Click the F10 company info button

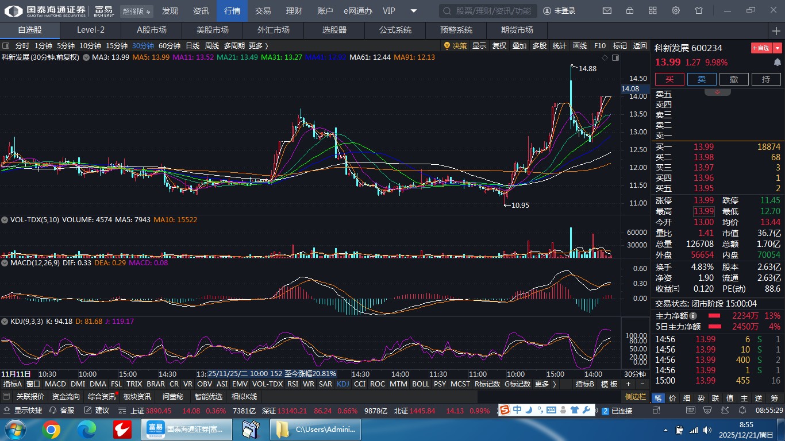pyautogui.click(x=600, y=46)
